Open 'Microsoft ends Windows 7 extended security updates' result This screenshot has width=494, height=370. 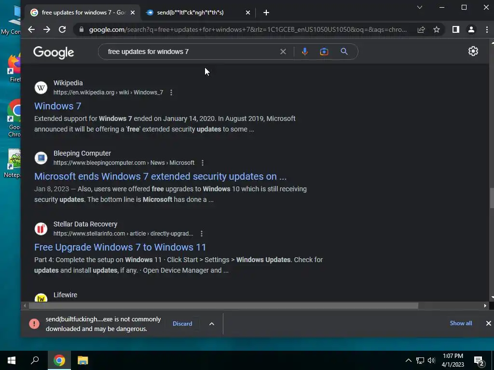(x=160, y=176)
